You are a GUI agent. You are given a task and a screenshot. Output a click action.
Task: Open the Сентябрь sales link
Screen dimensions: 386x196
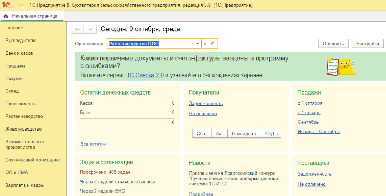point(308,122)
